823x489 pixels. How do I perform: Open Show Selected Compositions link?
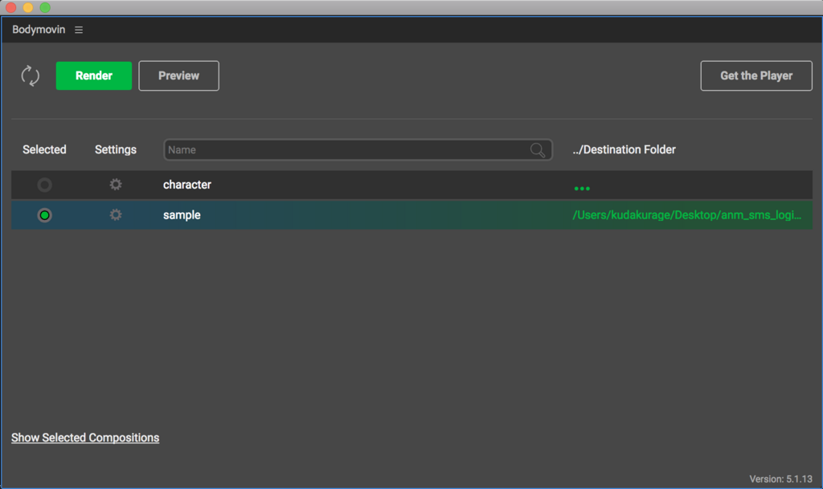click(85, 438)
